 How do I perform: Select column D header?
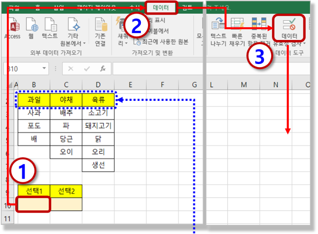coord(98,85)
